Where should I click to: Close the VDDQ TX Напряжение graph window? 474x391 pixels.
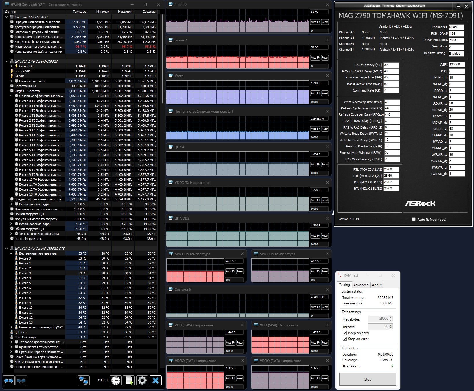pos(327,182)
